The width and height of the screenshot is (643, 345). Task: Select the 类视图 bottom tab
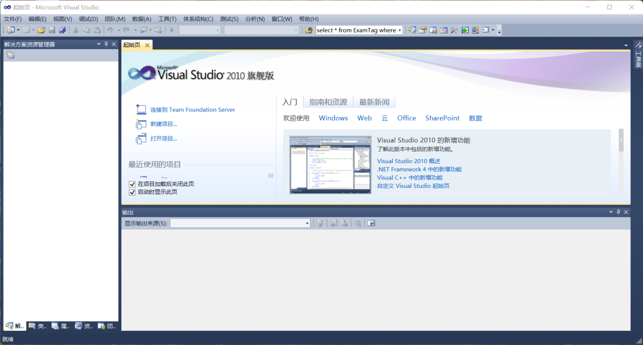pyautogui.click(x=38, y=326)
